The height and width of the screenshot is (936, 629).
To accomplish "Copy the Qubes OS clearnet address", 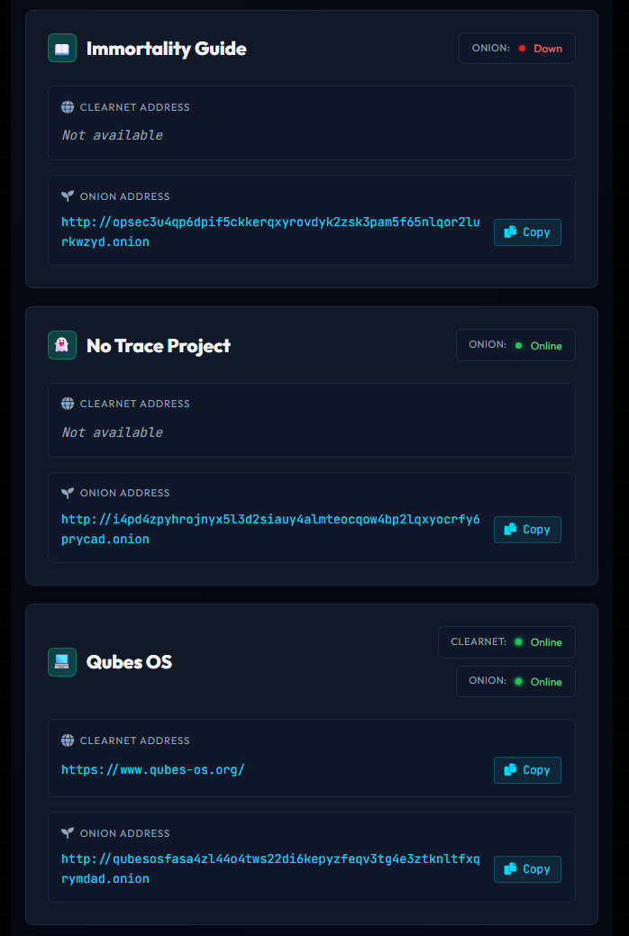I will [527, 770].
